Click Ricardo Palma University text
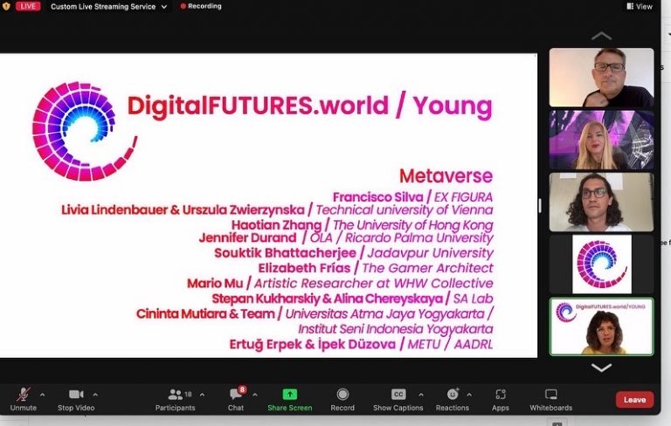Viewport: 671px width, 426px height. [x=419, y=237]
